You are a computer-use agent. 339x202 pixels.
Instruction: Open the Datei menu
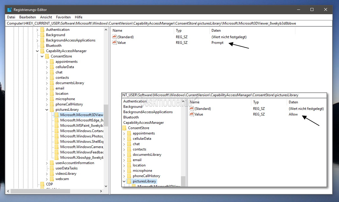[11, 17]
